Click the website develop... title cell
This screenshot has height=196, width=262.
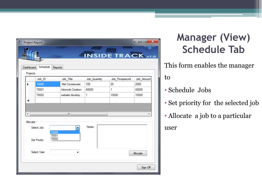tap(72, 95)
